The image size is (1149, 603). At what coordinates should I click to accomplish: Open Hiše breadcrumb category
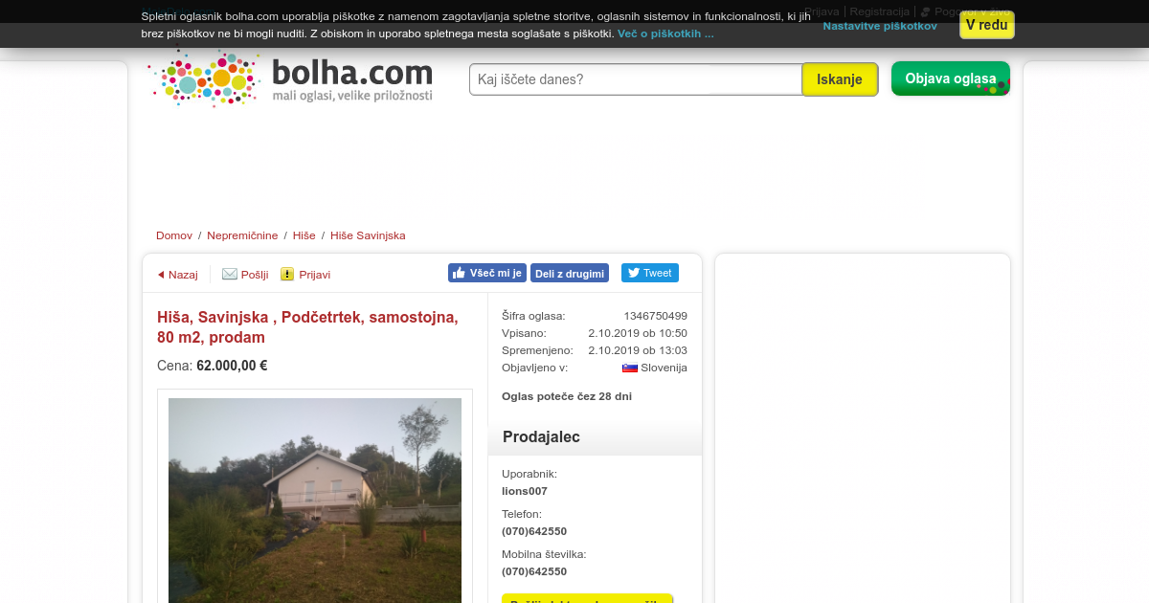pyautogui.click(x=304, y=235)
